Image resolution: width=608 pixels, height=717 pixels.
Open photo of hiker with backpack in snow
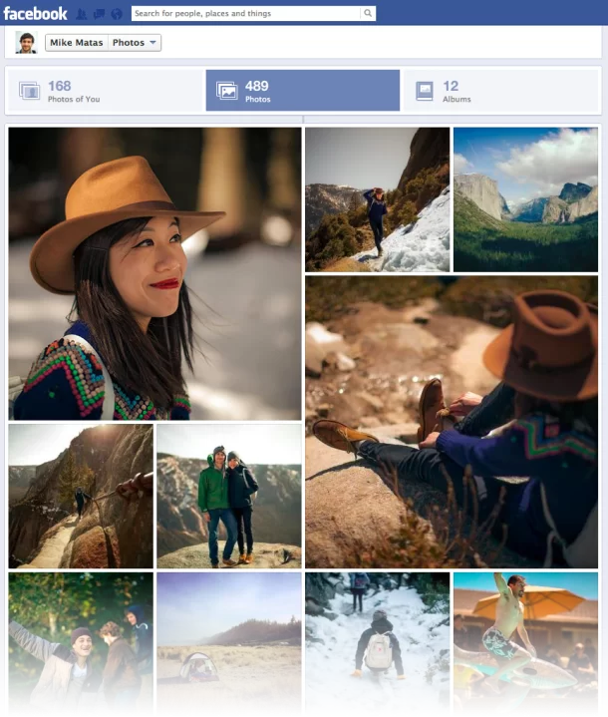377,644
